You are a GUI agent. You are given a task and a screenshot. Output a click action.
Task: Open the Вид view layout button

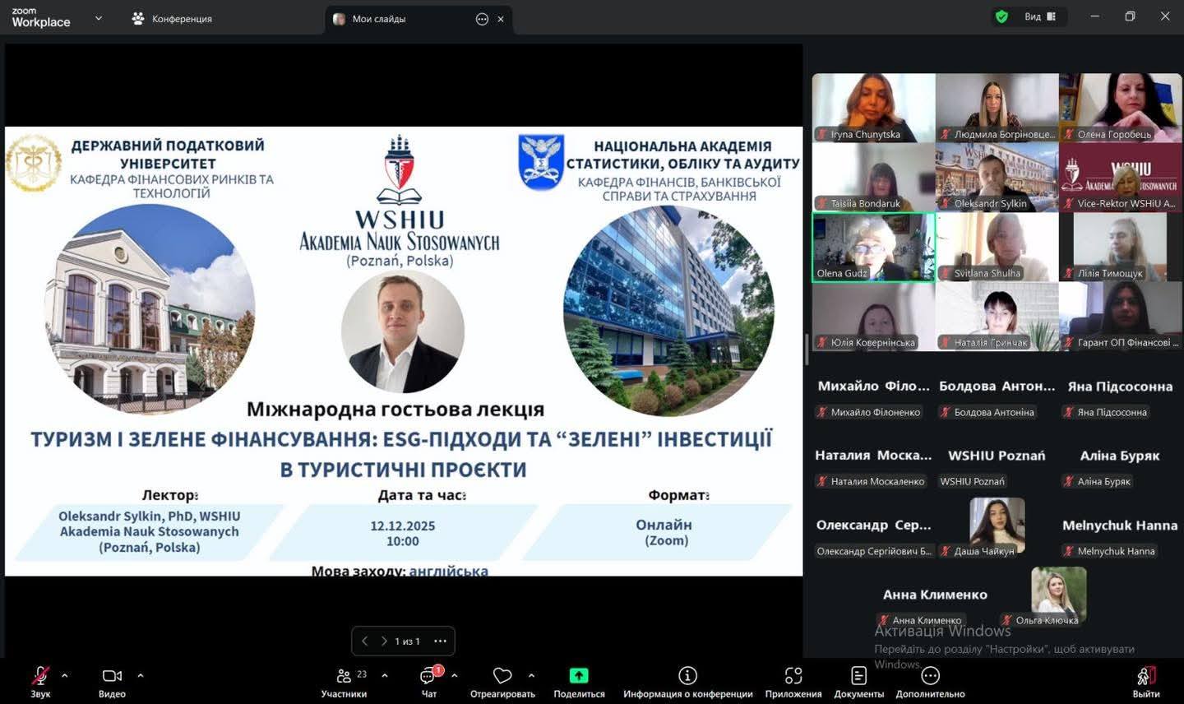(1039, 16)
